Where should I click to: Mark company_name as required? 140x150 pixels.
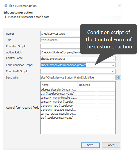(x=97, y=98)
